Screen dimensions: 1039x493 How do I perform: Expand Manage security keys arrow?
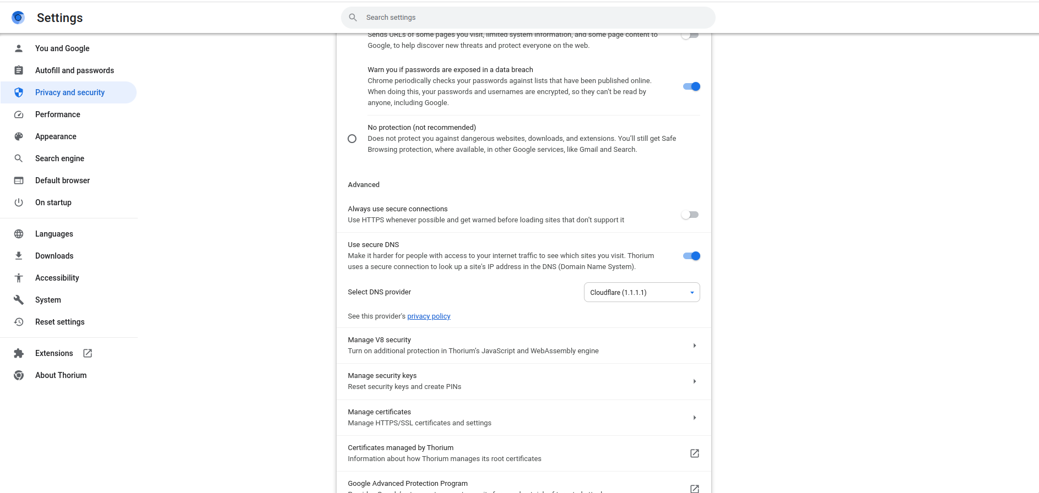tap(695, 381)
